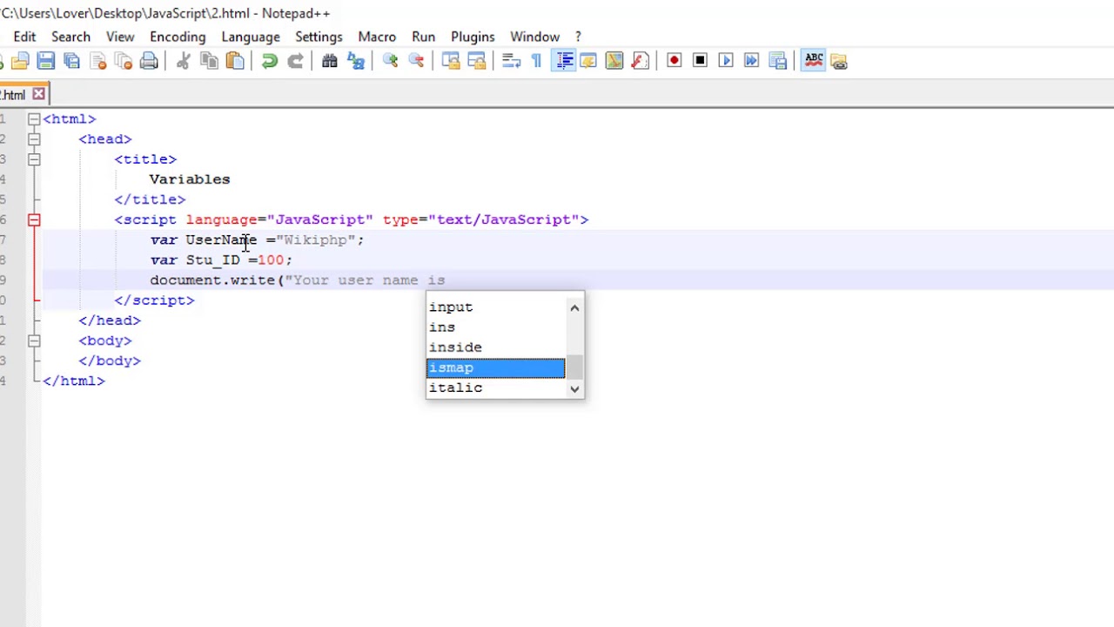
Task: Run macro multiple times icon
Action: (752, 61)
